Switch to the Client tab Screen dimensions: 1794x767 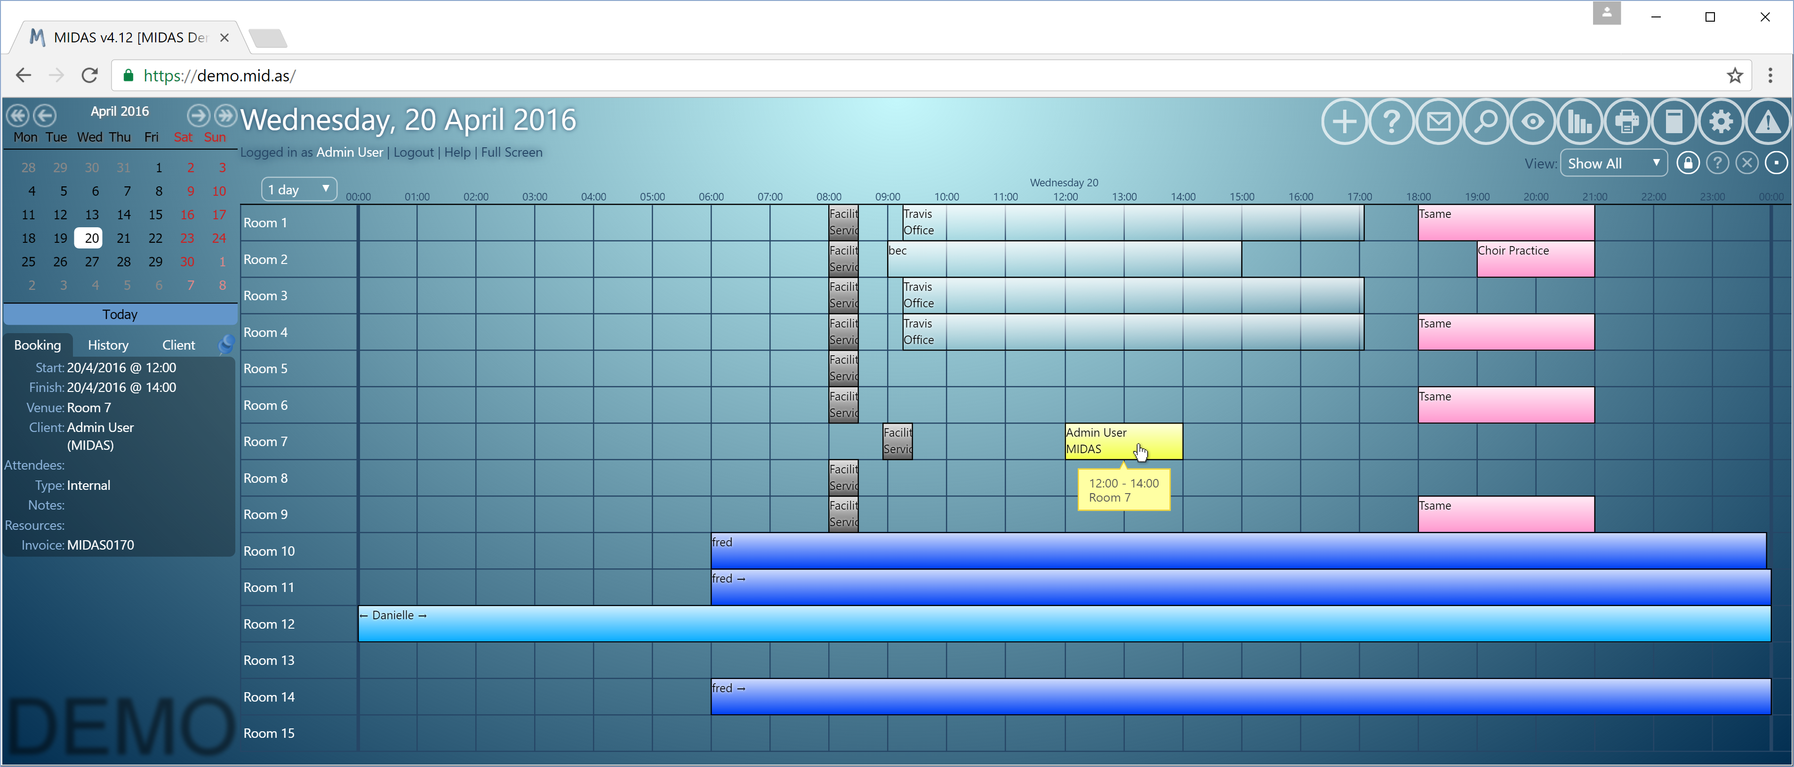tap(178, 345)
